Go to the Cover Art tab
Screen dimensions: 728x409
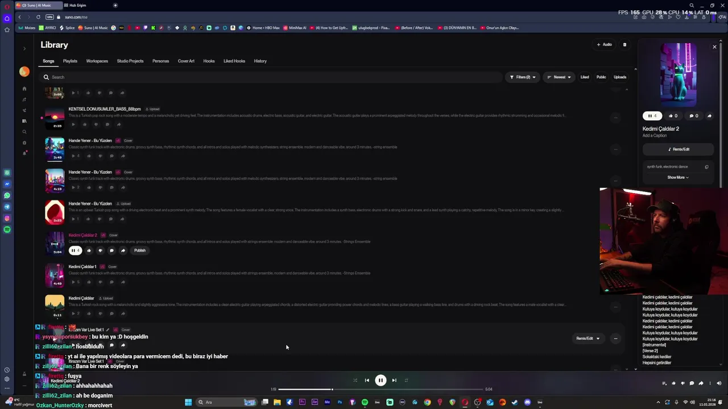(x=186, y=61)
